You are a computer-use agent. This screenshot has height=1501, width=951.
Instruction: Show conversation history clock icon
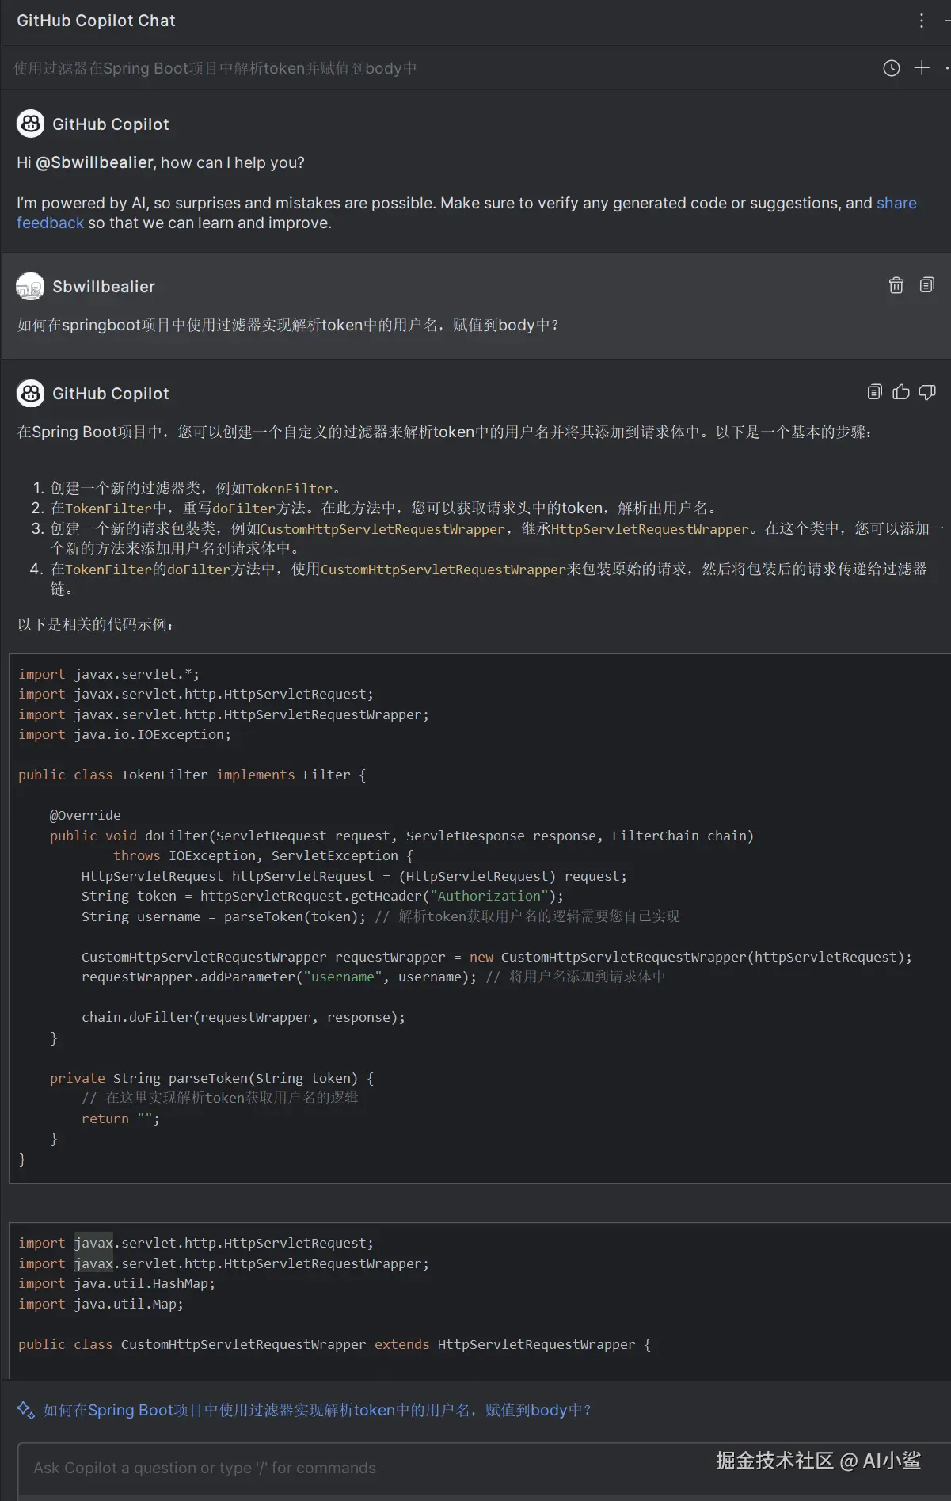[x=892, y=68]
